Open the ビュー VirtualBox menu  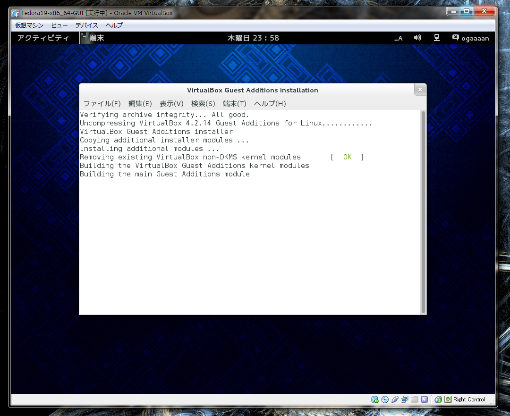click(59, 25)
